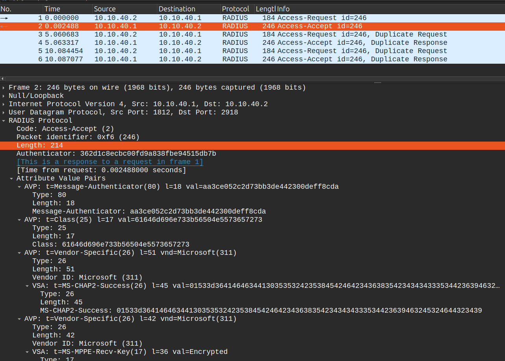Select the Code: Access-Accept (2) field
The height and width of the screenshot is (361, 505).
click(65, 129)
